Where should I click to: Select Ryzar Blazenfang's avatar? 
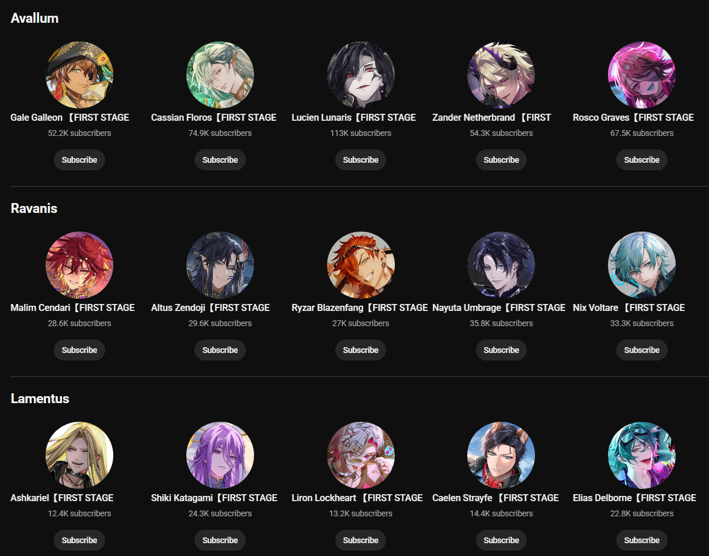click(x=361, y=265)
